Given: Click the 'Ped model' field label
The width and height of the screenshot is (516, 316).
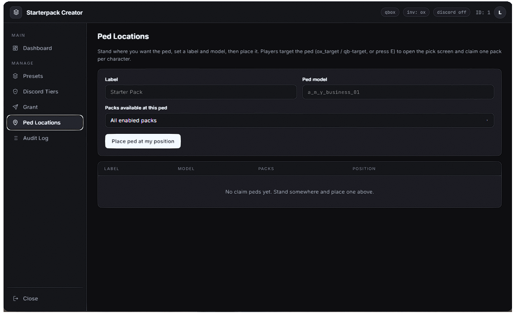Looking at the screenshot, I should [315, 79].
